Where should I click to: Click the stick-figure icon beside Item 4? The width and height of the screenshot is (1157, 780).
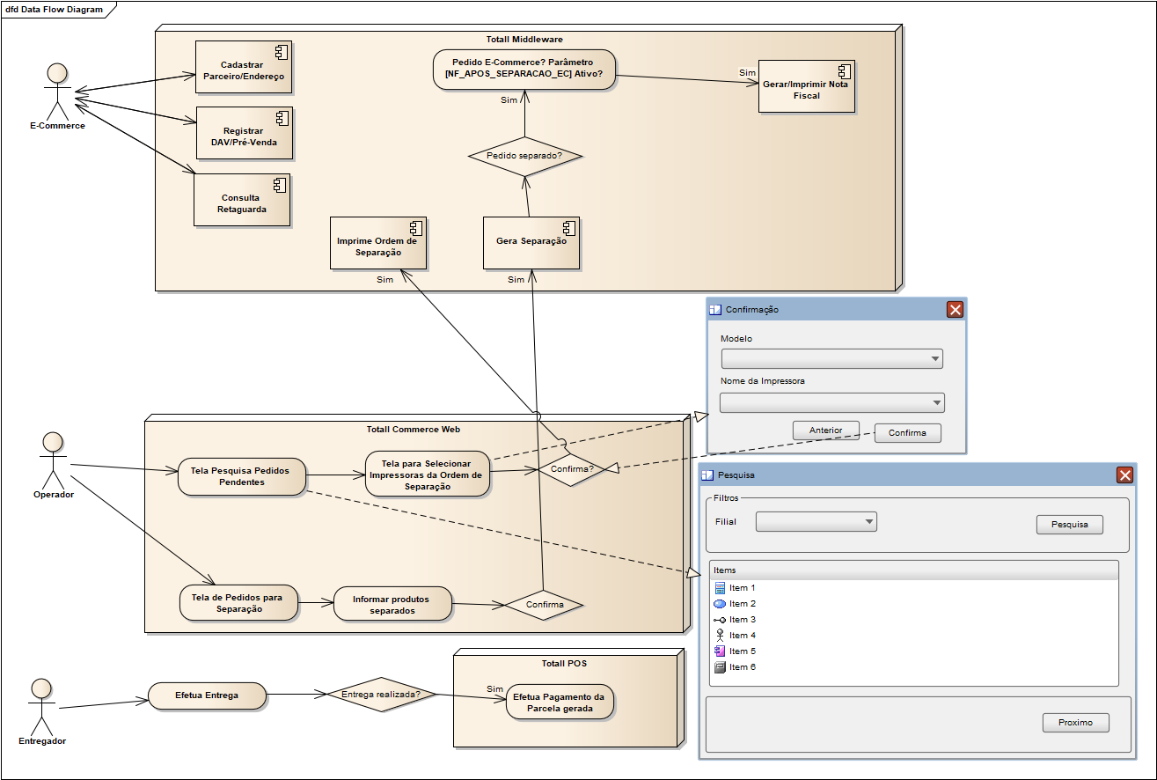point(720,636)
